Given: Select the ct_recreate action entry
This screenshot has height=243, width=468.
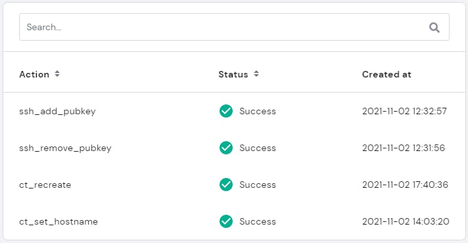Looking at the screenshot, I should [45, 185].
